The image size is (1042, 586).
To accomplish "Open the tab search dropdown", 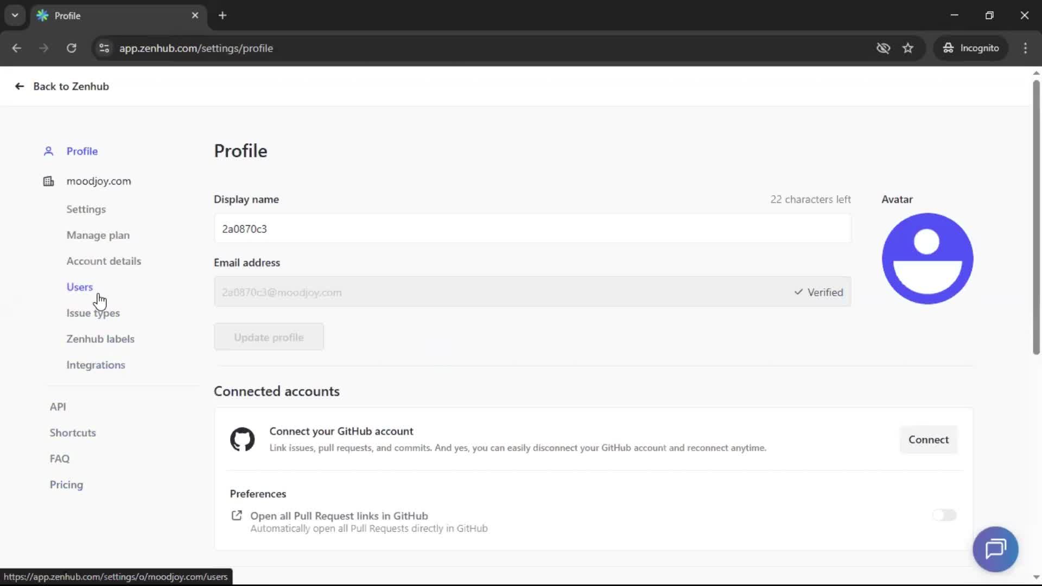I will click(x=15, y=15).
